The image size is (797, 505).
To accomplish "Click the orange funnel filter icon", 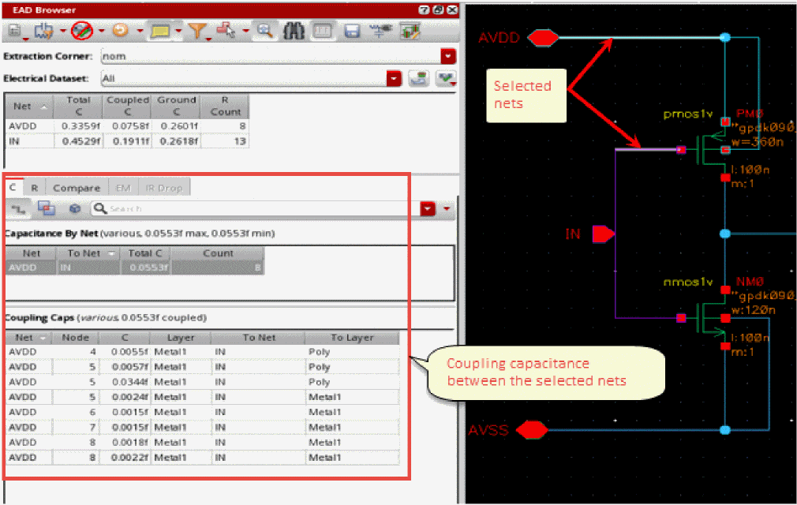I will point(198,32).
